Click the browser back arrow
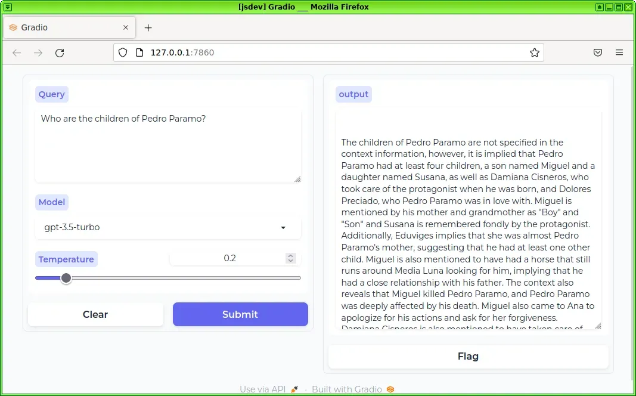 click(x=17, y=52)
